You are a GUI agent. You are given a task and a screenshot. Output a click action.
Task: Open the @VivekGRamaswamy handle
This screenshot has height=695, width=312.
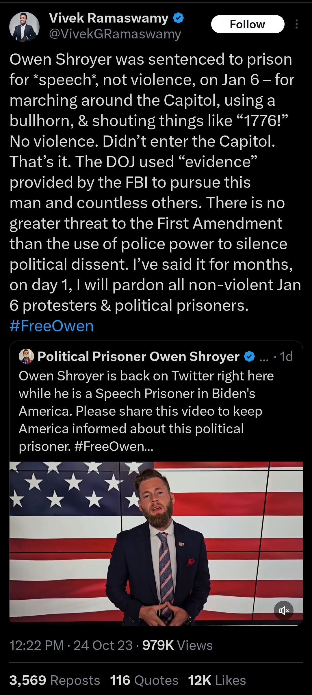(x=115, y=34)
